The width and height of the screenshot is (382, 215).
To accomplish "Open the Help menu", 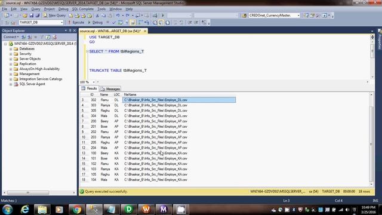I will pos(129,9).
